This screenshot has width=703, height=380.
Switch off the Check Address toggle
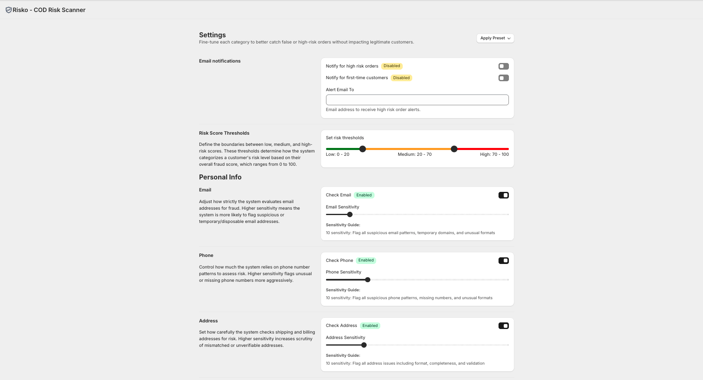tap(504, 326)
